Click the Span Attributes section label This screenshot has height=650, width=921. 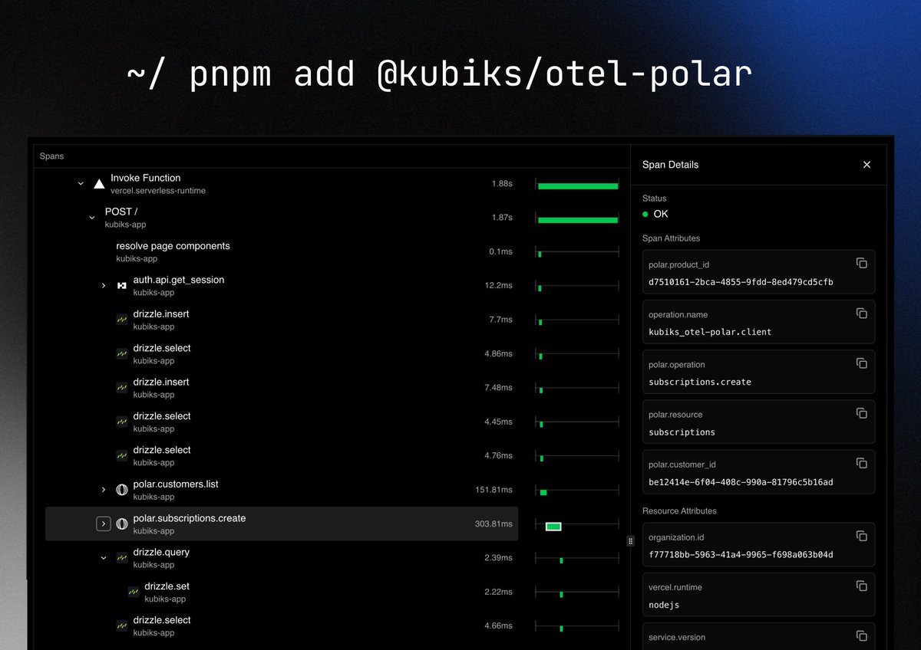pos(671,238)
